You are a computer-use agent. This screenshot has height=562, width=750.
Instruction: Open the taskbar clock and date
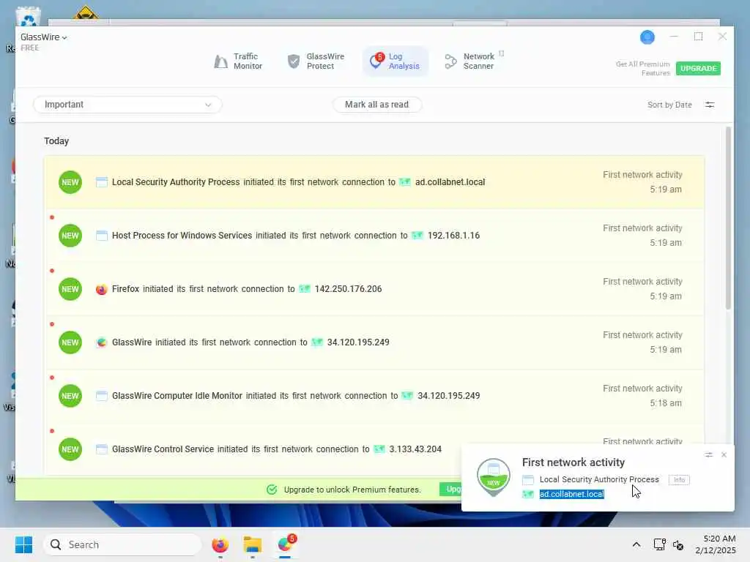(716, 544)
